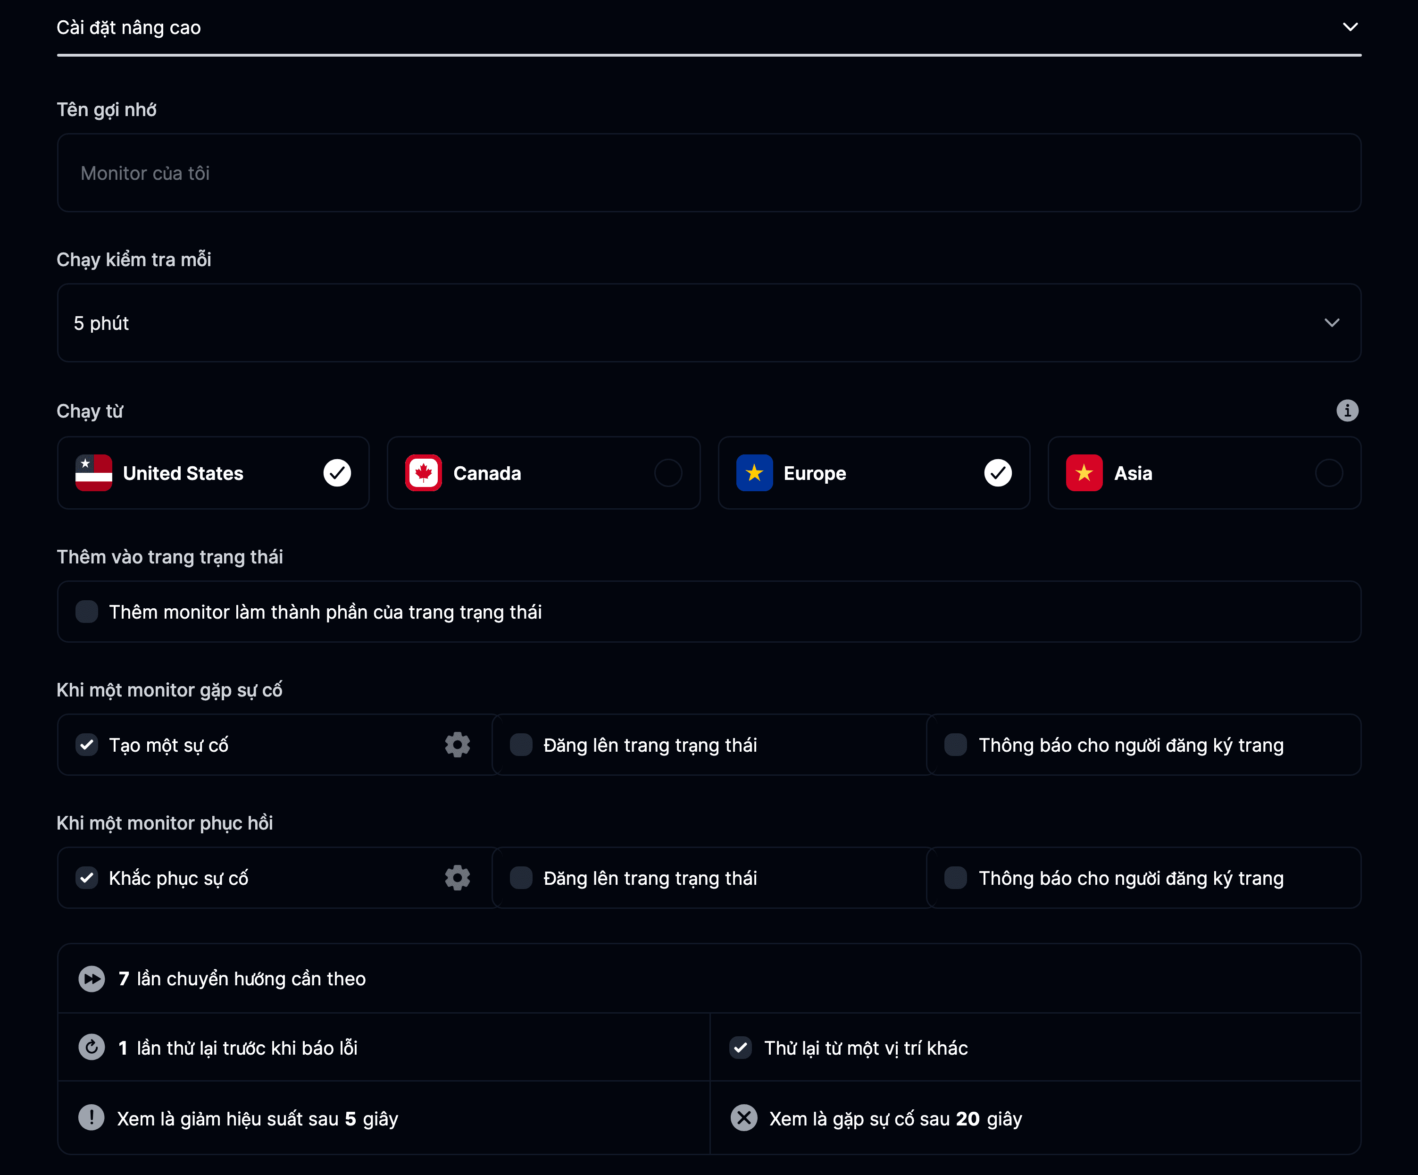Click the X circle down-threshold icon

(x=743, y=1117)
